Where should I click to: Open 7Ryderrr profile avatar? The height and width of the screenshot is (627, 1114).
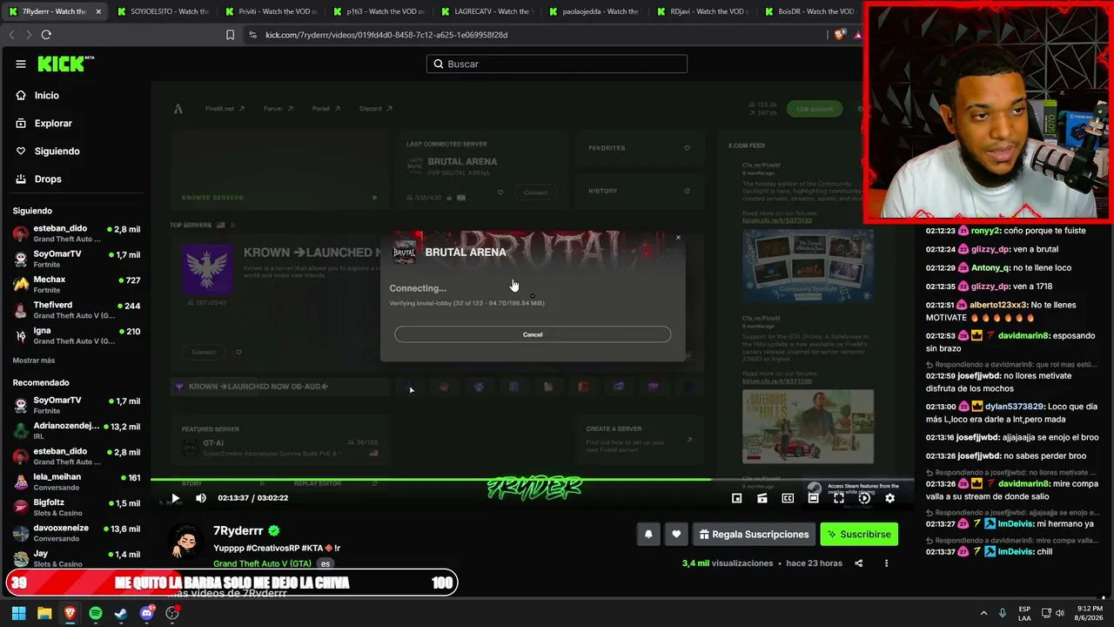click(185, 542)
